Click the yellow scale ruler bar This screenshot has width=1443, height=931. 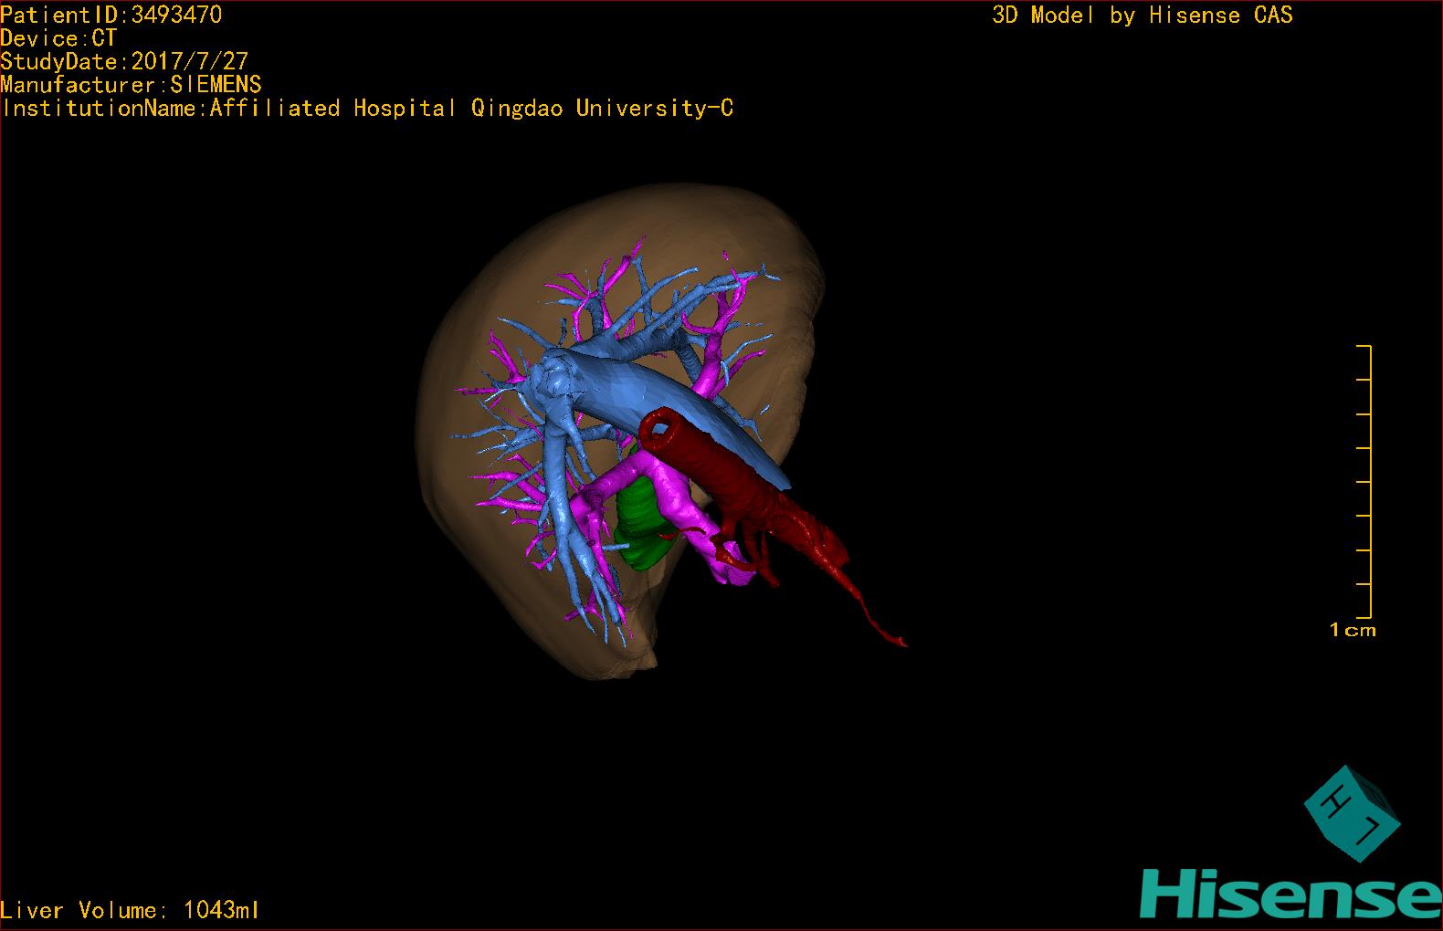1369,482
